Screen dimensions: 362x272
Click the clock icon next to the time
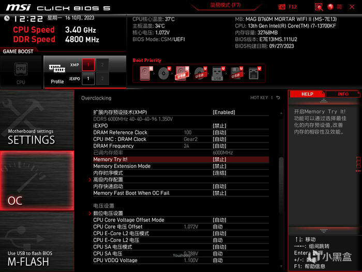click(x=7, y=18)
